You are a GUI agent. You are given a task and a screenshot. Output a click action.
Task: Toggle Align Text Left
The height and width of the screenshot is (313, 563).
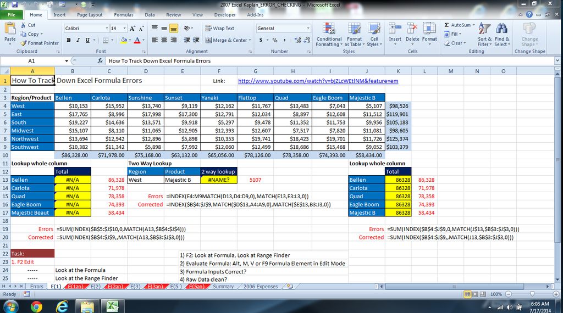pos(154,40)
